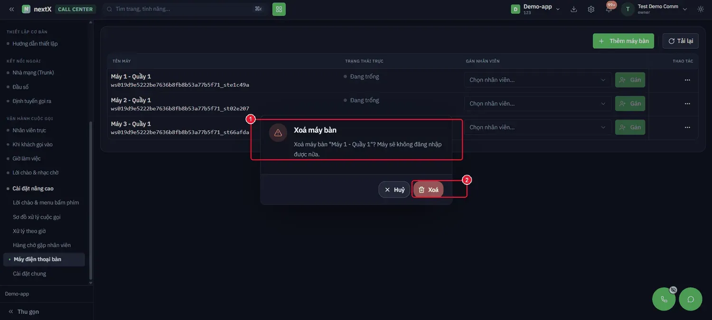The image size is (712, 320).
Task: Focus the search box Tìm trang, tính năng
Action: [184, 9]
